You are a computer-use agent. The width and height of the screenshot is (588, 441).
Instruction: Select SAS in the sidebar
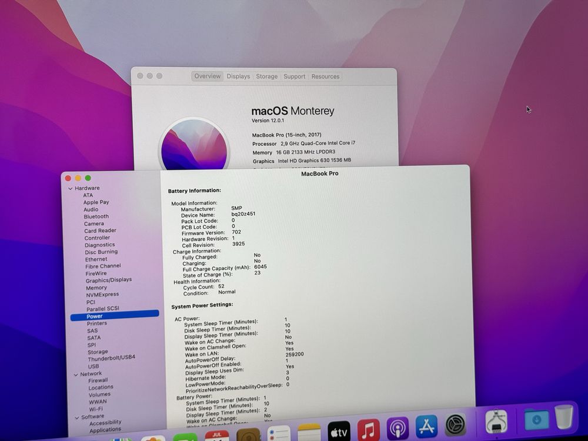click(92, 330)
